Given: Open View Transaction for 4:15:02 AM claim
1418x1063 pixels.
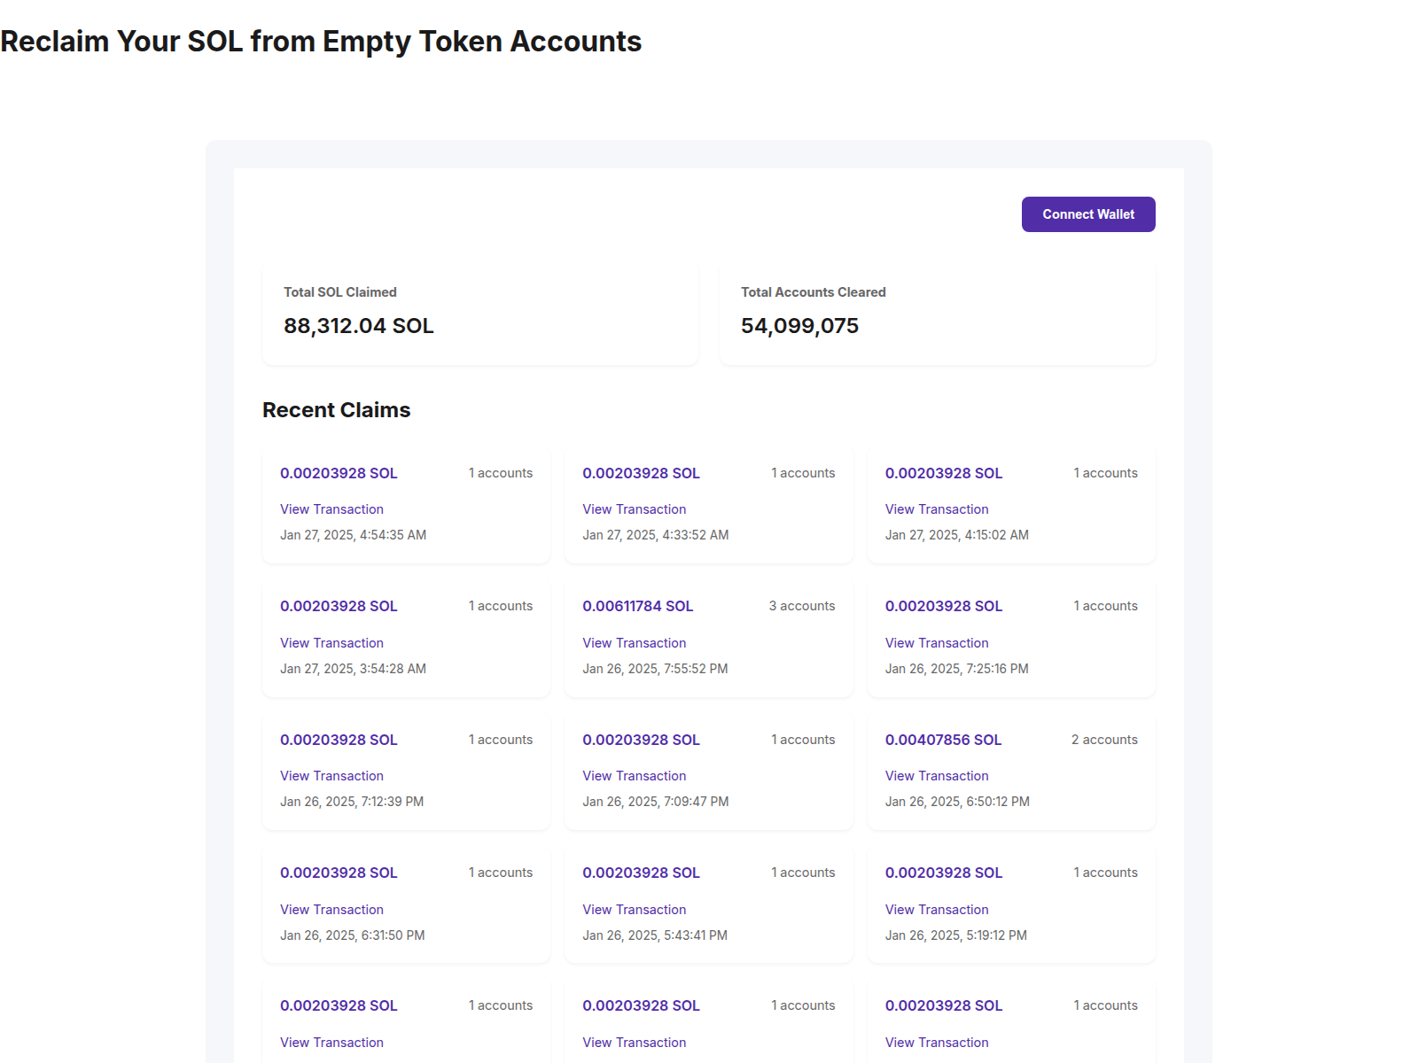Looking at the screenshot, I should (937, 509).
